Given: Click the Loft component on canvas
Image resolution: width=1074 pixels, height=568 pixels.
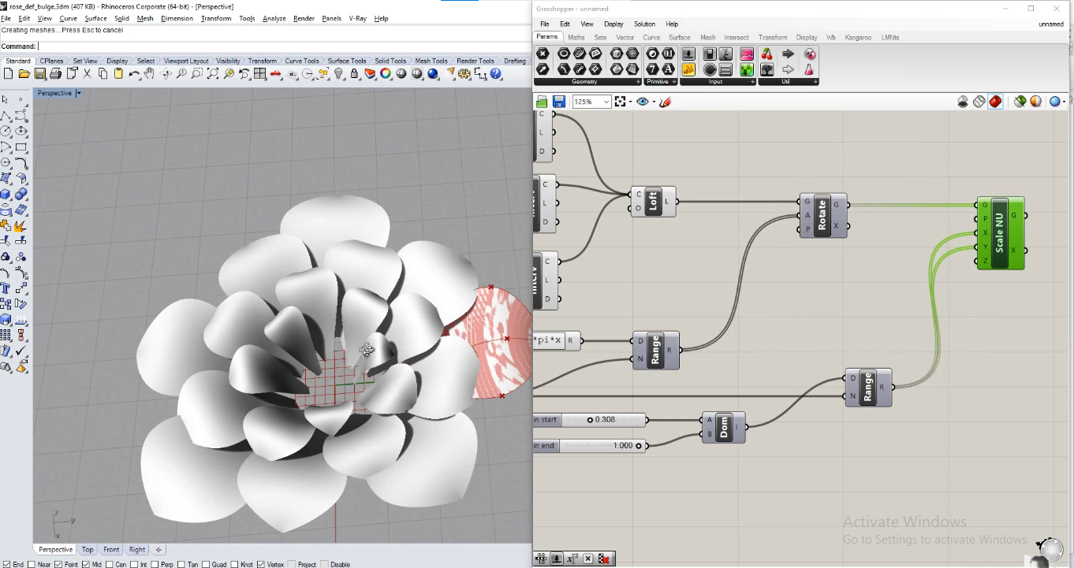Looking at the screenshot, I should pos(654,201).
